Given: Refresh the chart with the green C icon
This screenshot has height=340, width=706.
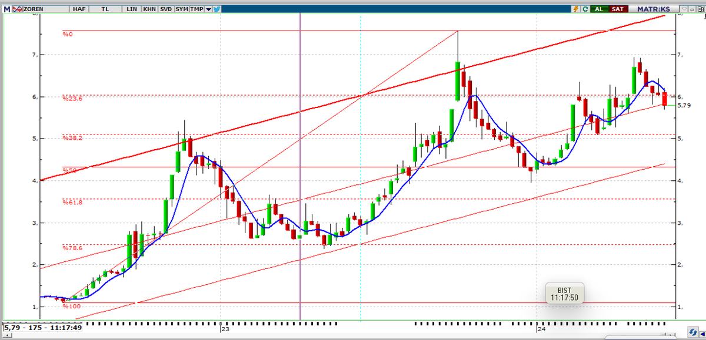Looking at the screenshot, I should [x=585, y=9].
